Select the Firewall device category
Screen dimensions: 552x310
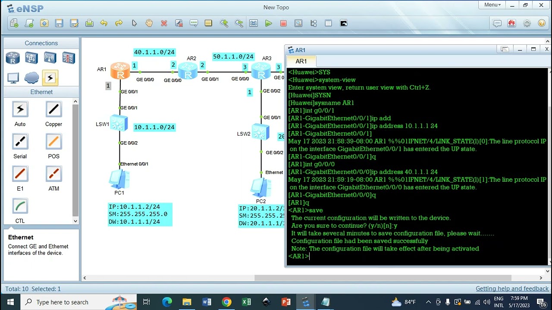coord(69,58)
